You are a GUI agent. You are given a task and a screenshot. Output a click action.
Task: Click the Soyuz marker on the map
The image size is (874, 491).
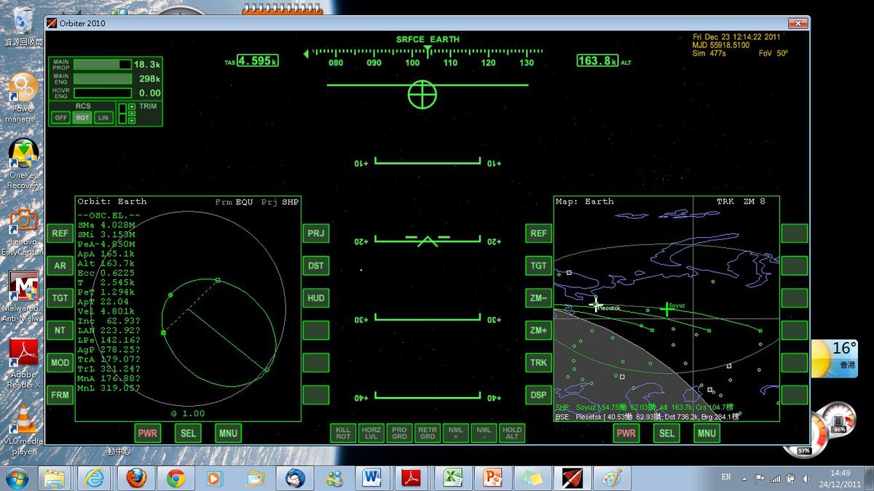667,310
